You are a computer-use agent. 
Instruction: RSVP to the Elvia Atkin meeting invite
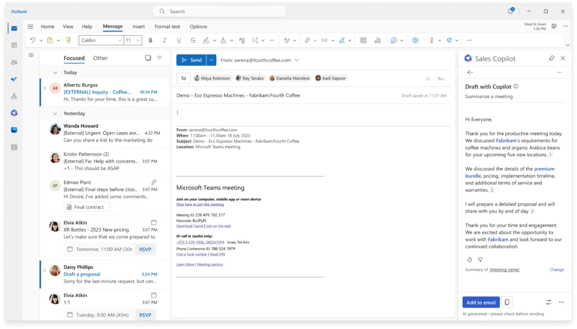coord(145,249)
